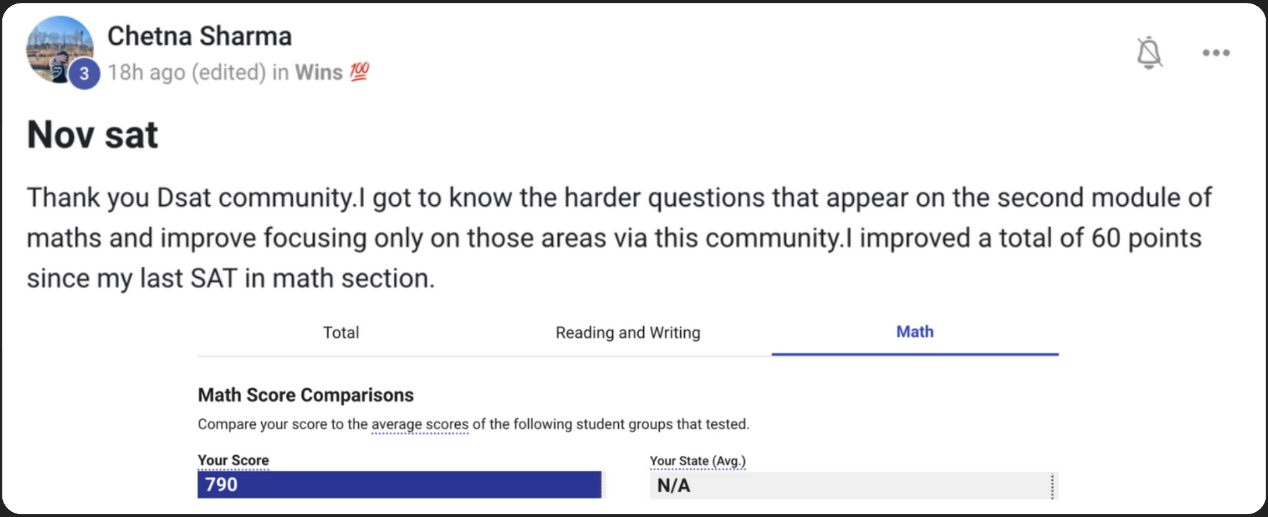Click the red 100 emoji icon
The width and height of the screenshot is (1268, 517).
tap(359, 72)
